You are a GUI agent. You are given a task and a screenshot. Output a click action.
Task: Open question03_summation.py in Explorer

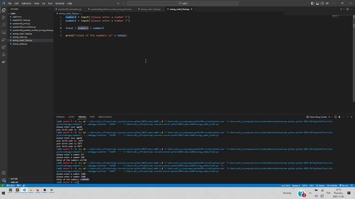point(24,27)
